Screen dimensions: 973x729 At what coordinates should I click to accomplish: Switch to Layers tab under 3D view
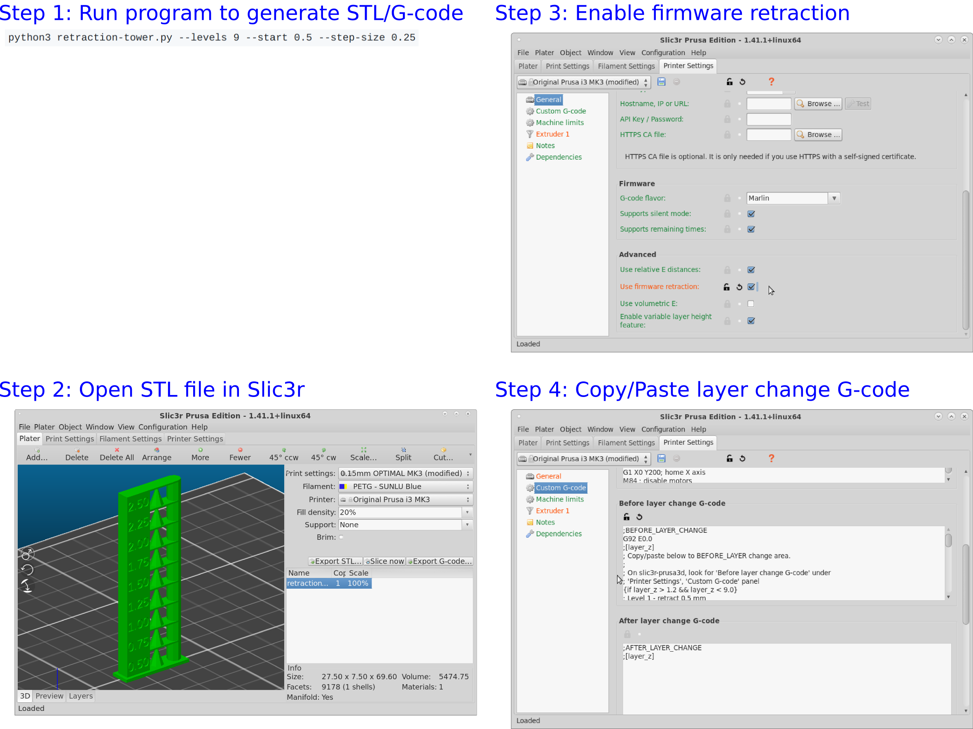(x=80, y=696)
